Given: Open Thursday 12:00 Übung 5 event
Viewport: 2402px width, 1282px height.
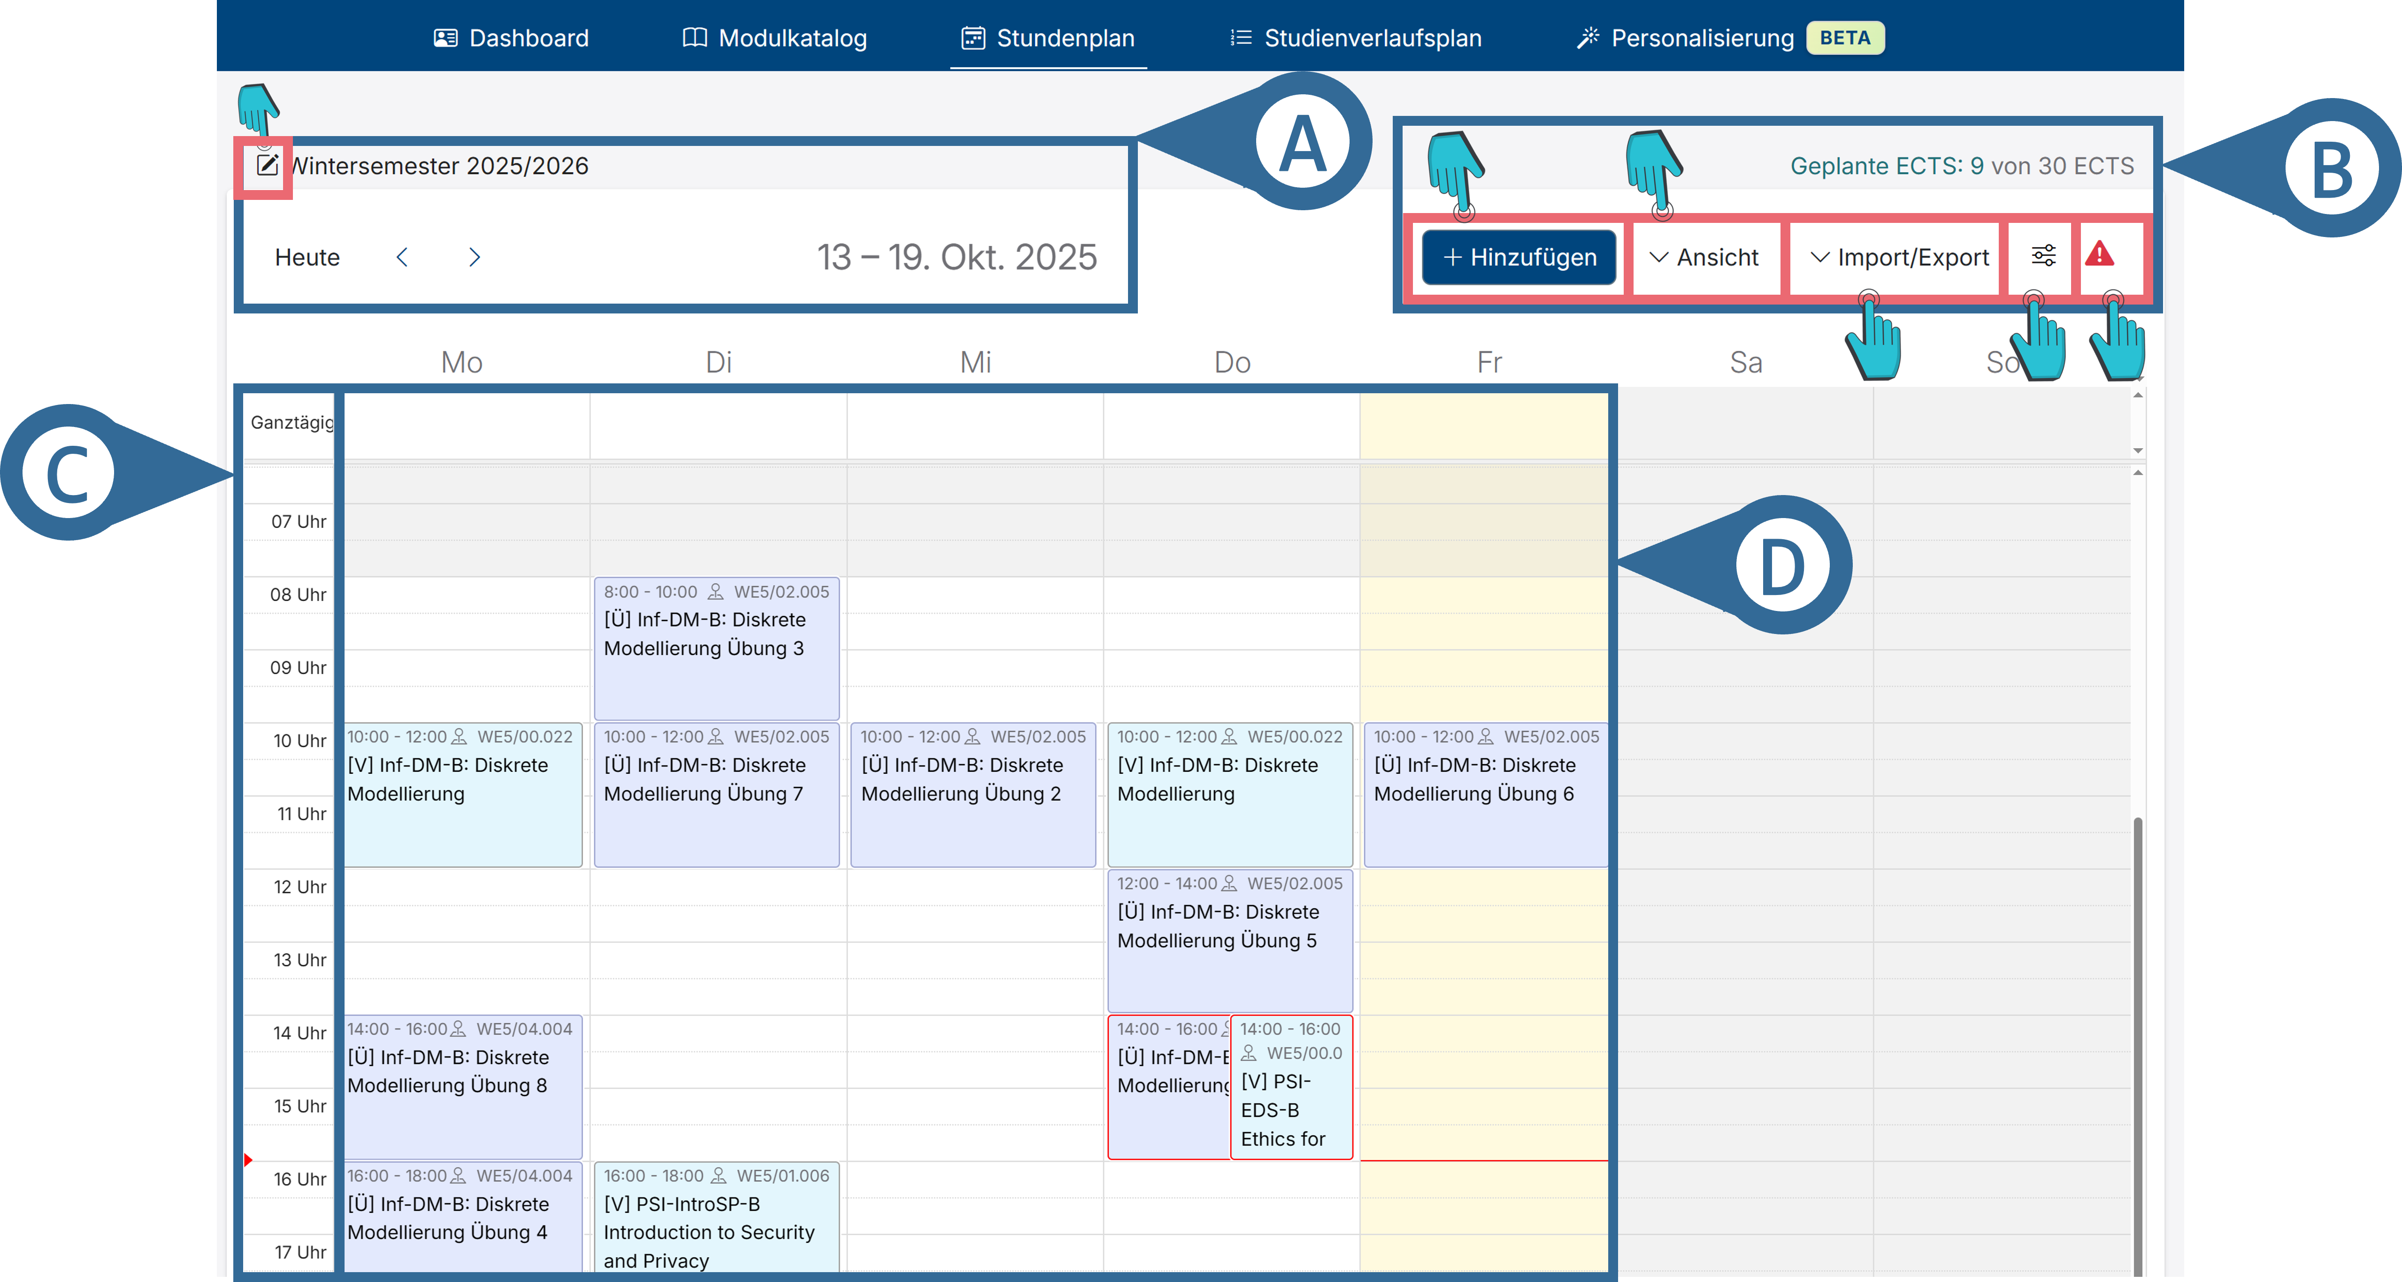Looking at the screenshot, I should 1230,941.
